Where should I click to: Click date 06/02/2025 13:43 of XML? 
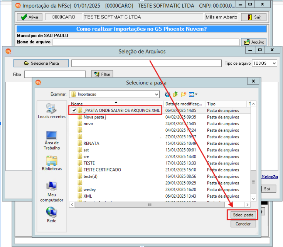click(x=181, y=196)
